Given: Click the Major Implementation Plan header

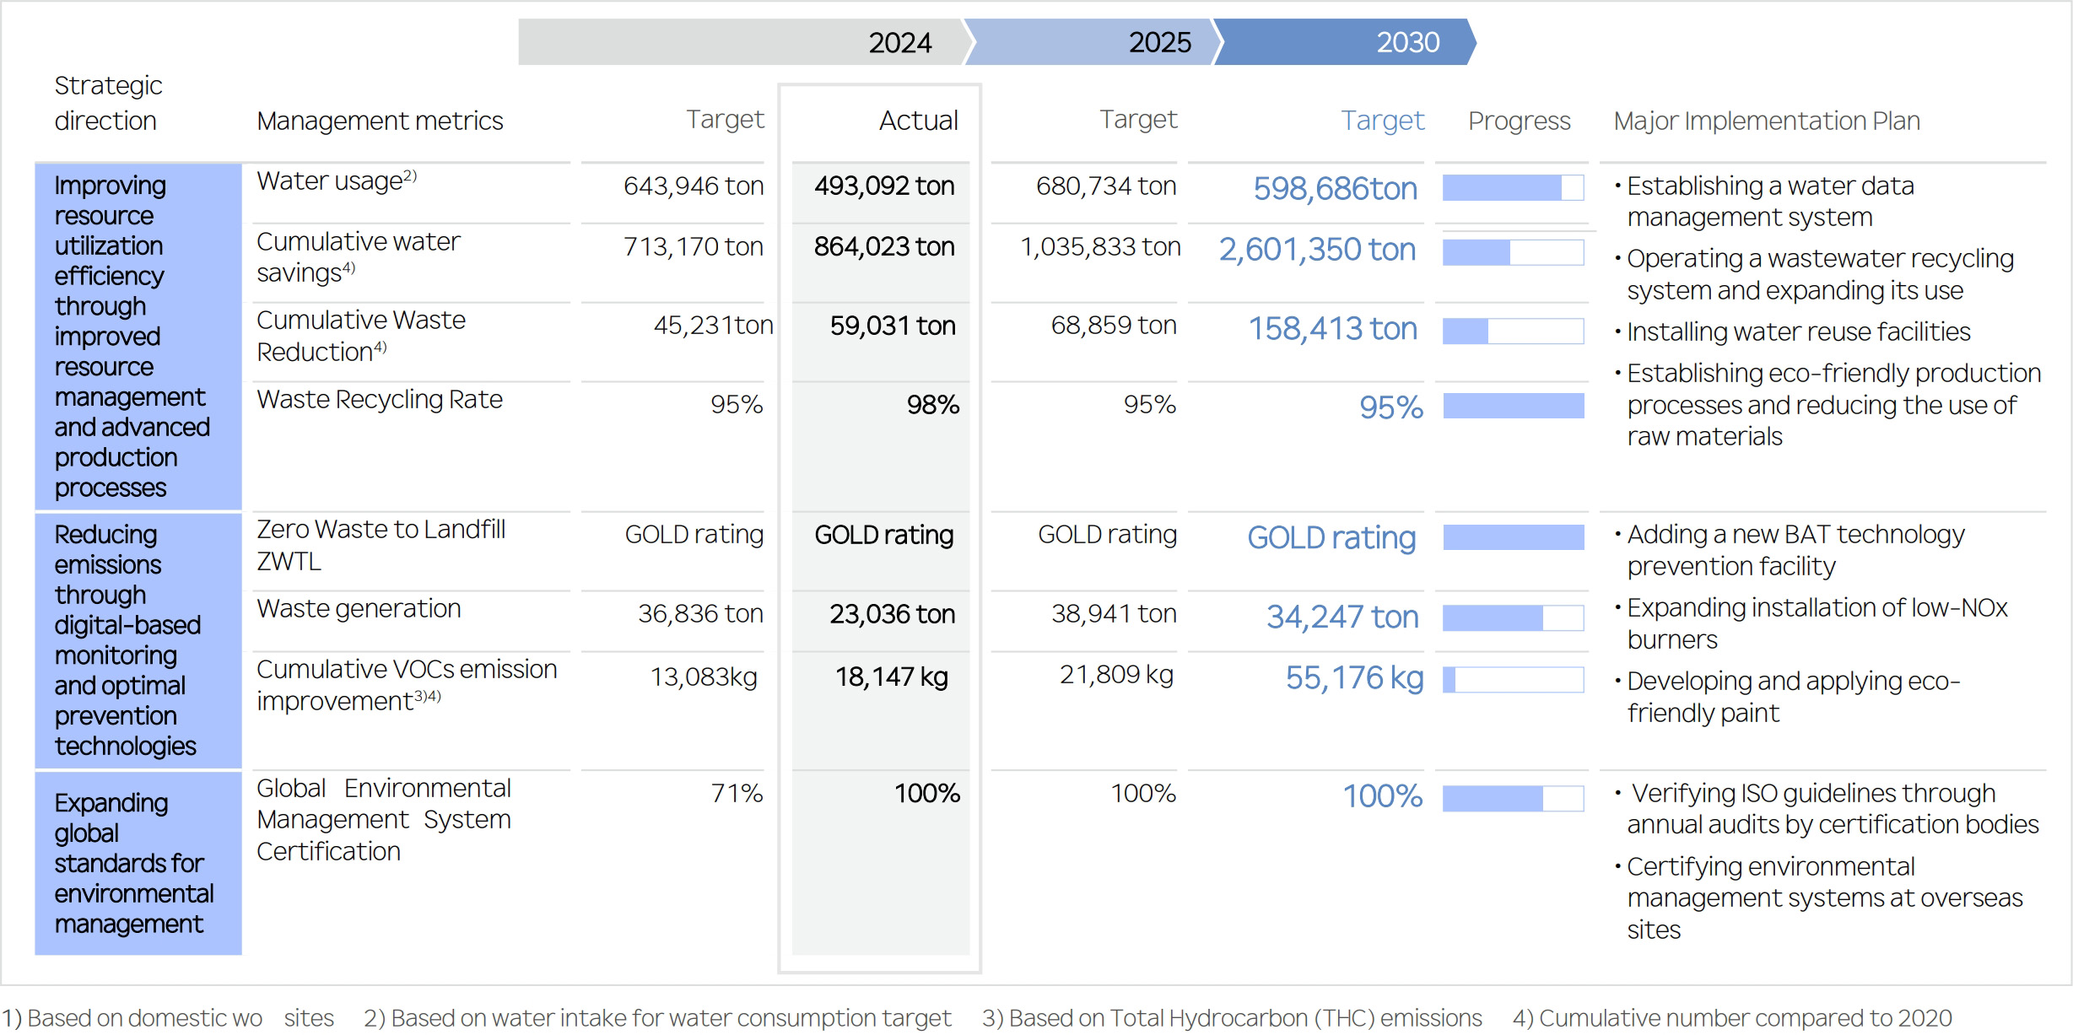Looking at the screenshot, I should pyautogui.click(x=1766, y=121).
